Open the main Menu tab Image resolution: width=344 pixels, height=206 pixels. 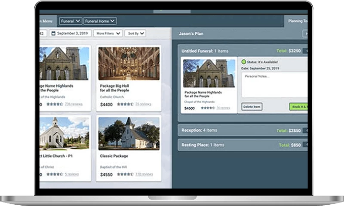coord(46,21)
